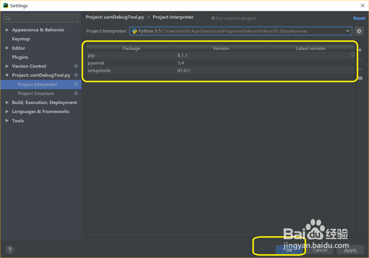Click version 41.0.1 cell
Image resolution: width=369 pixels, height=258 pixels.
coord(184,70)
